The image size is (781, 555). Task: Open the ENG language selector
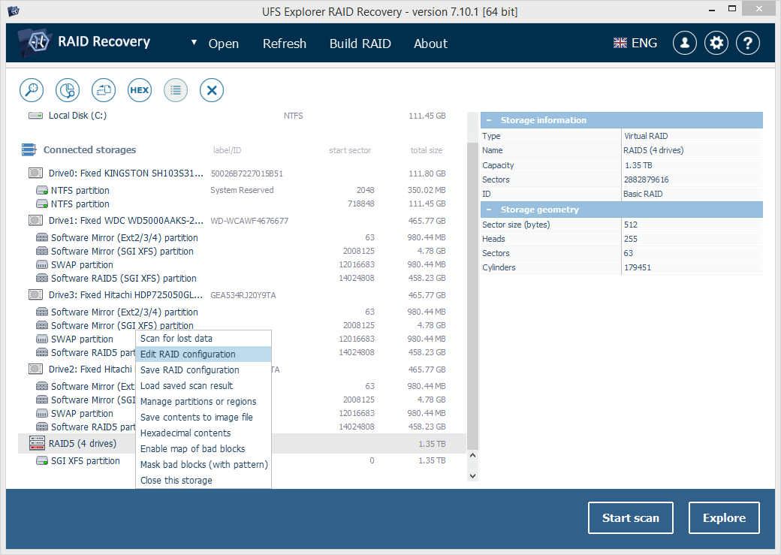[635, 44]
